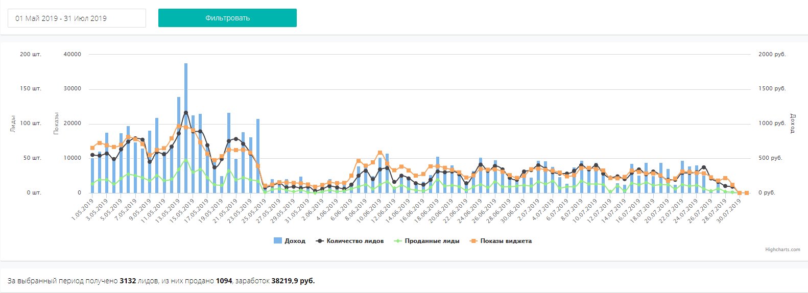The width and height of the screenshot is (808, 293).
Task: Hide the Проданные лиды series
Action: (432, 241)
